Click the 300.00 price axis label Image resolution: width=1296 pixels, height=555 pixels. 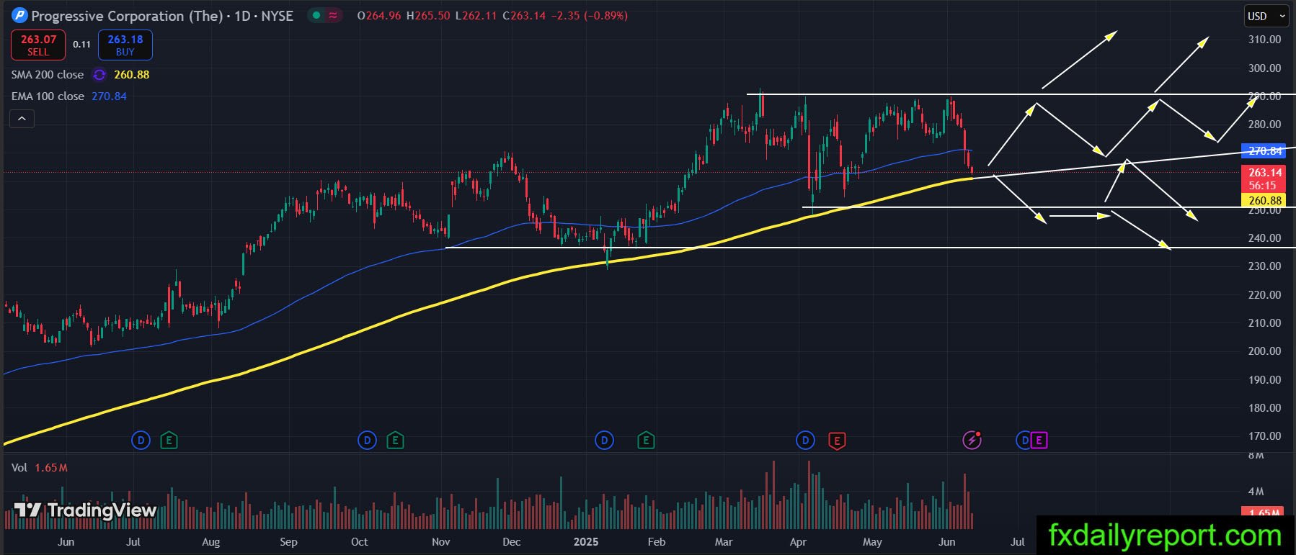1265,68
